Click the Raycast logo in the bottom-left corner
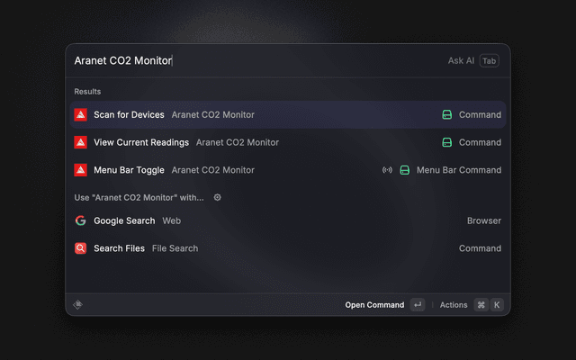This screenshot has height=360, width=576. [x=78, y=304]
